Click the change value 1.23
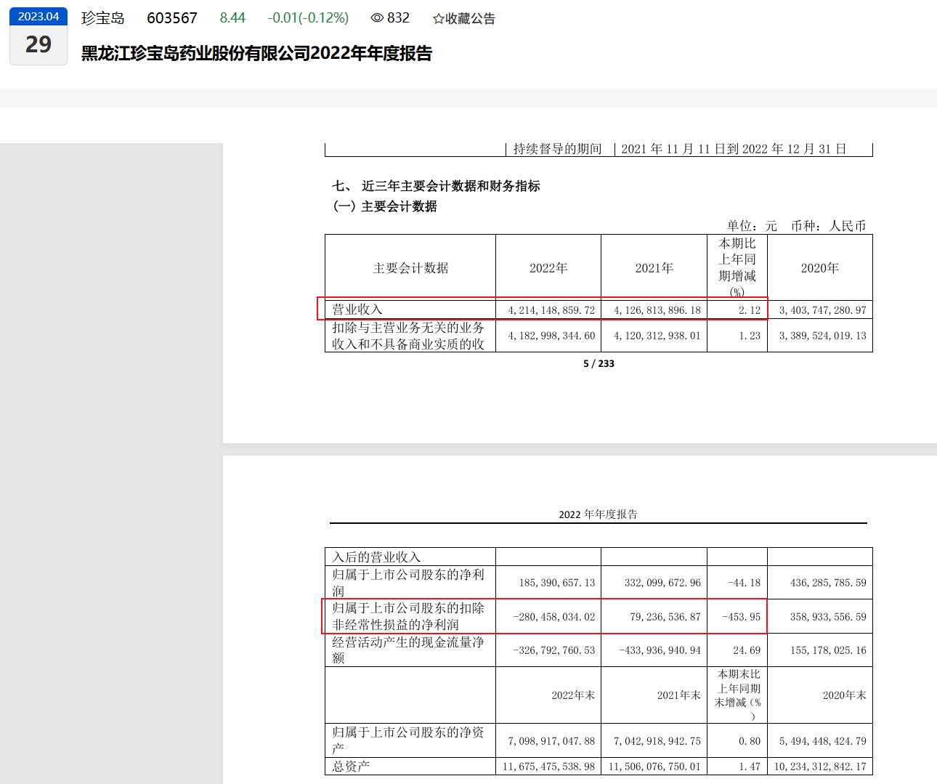 750,336
